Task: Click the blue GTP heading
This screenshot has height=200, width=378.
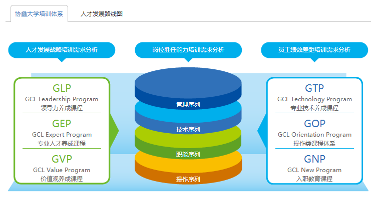Action: 314,88
